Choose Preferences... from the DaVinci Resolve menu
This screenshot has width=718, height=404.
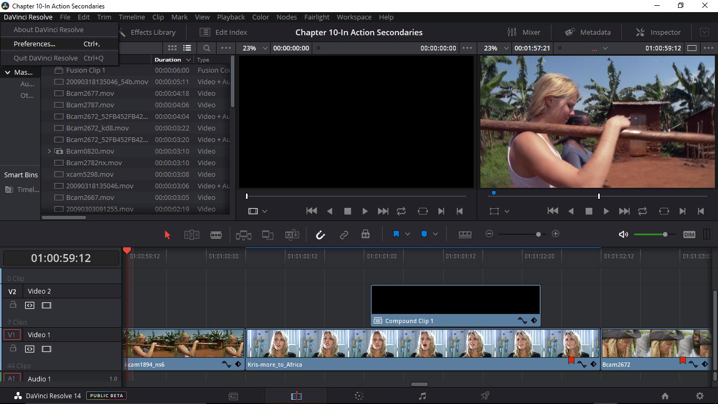pos(59,44)
